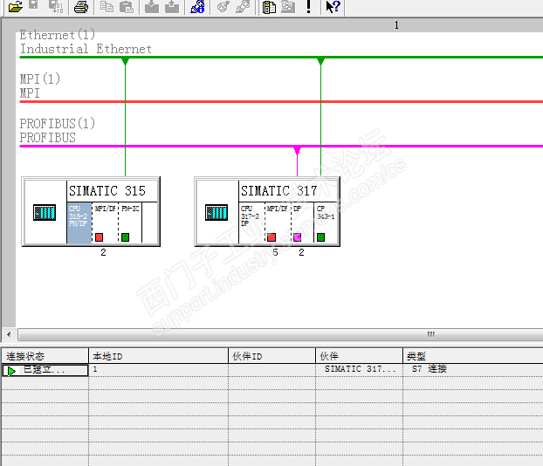Click the grayed plug connector toolbar icon
This screenshot has height=466, width=543.
pyautogui.click(x=243, y=7)
